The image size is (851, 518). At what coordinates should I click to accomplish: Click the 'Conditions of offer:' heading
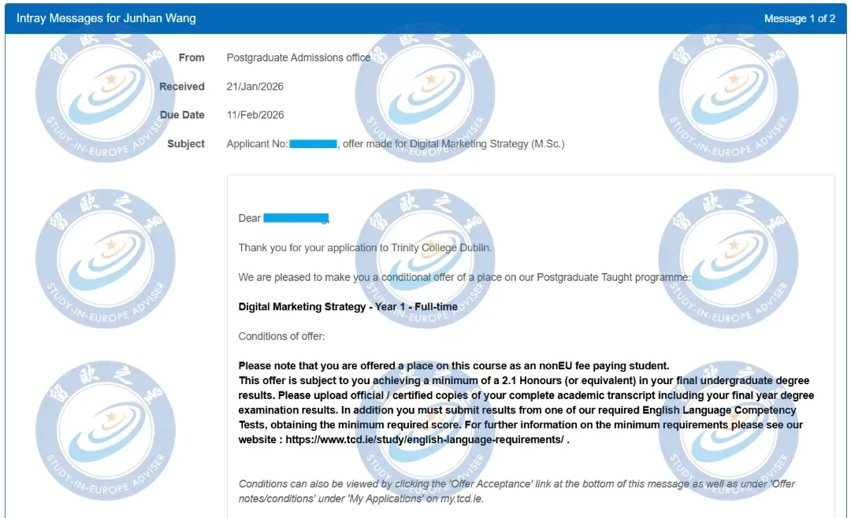(x=281, y=336)
